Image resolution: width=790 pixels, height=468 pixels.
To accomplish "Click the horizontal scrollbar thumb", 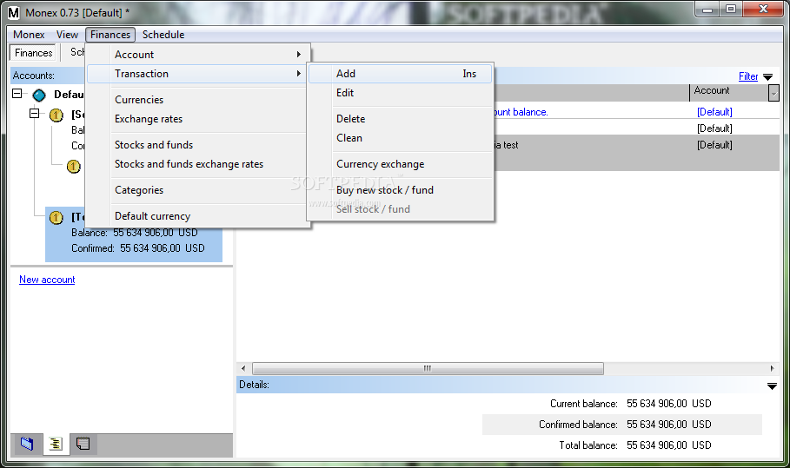I will point(428,368).
